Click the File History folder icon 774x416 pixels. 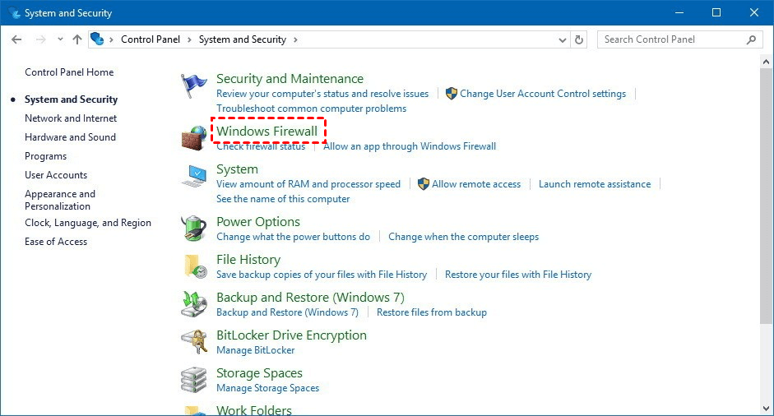click(x=194, y=266)
